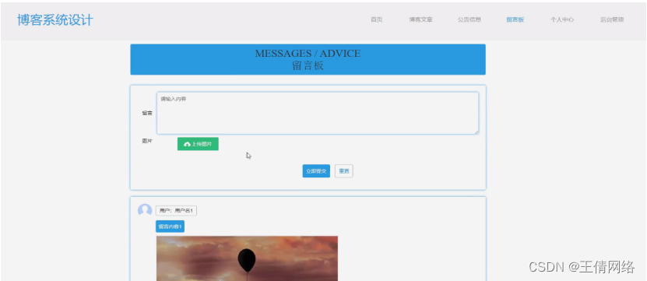Image resolution: width=647 pixels, height=281 pixels.
Task: Open 公告信息 navigation item
Action: coord(469,19)
